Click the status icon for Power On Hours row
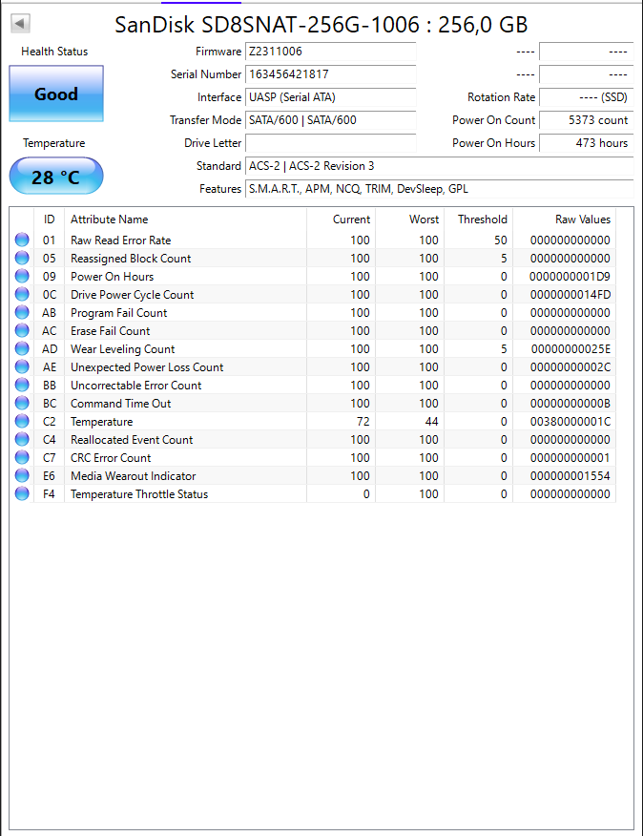643x836 pixels. click(22, 276)
